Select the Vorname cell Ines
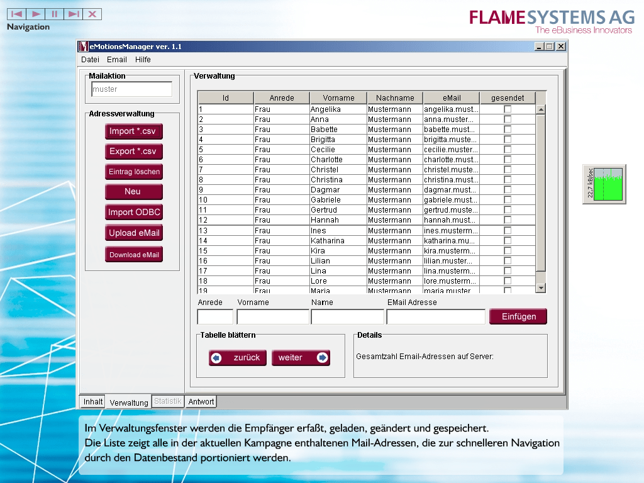Image resolution: width=644 pixels, height=483 pixels. [338, 231]
